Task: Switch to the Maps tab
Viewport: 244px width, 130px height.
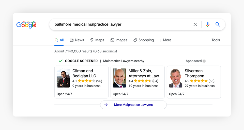Action: [x=97, y=40]
